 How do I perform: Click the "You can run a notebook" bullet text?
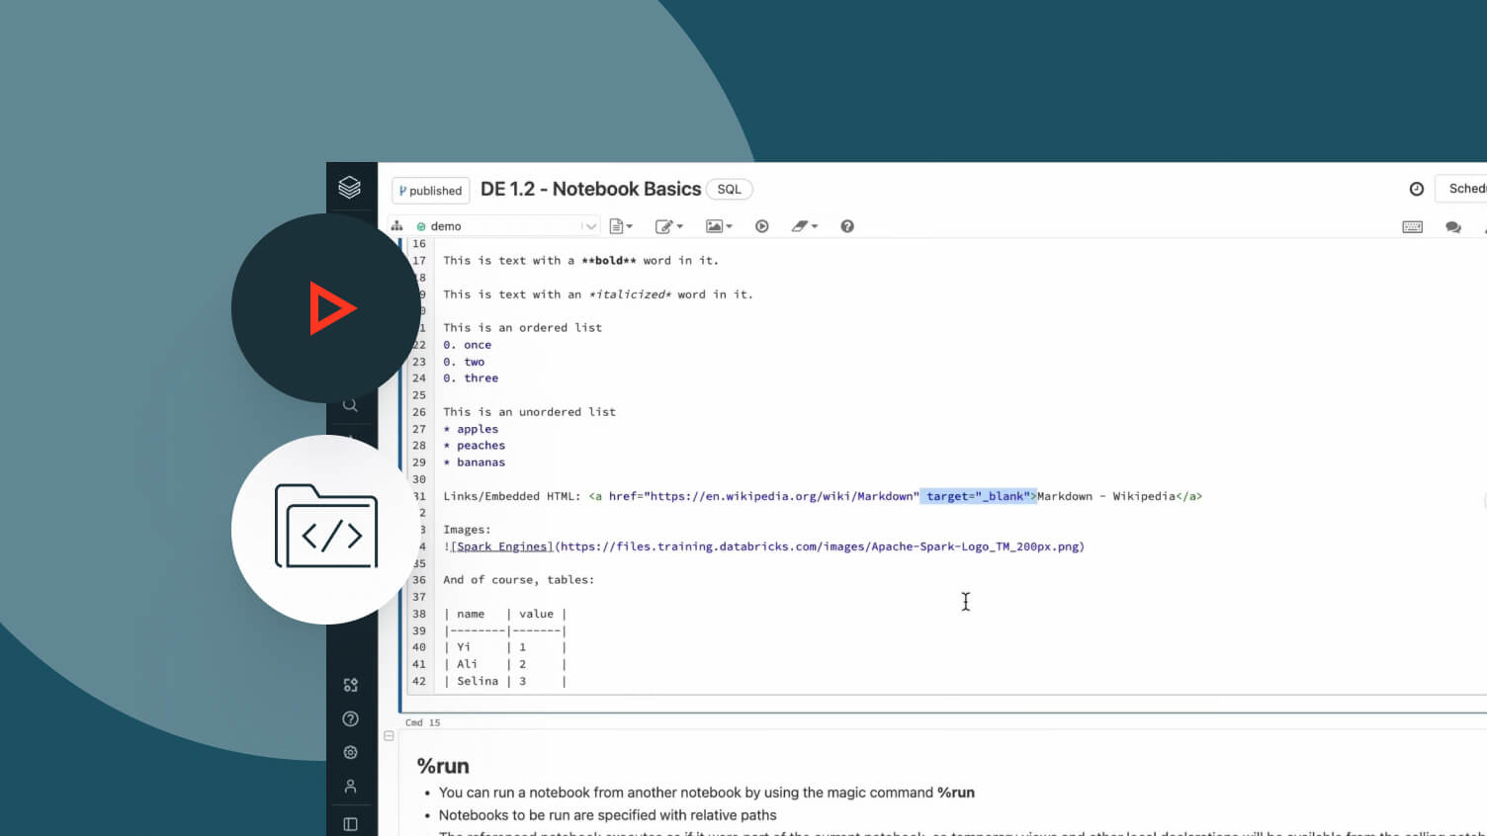coord(706,793)
